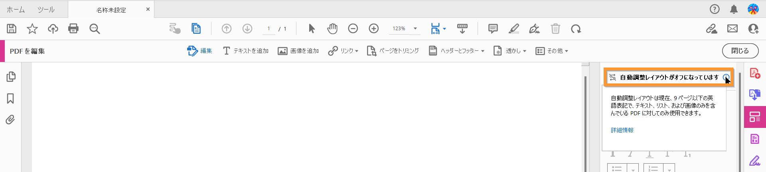Image resolution: width=766 pixels, height=172 pixels.
Task: Click the info icon beside auto-layout notice
Action: pos(726,77)
